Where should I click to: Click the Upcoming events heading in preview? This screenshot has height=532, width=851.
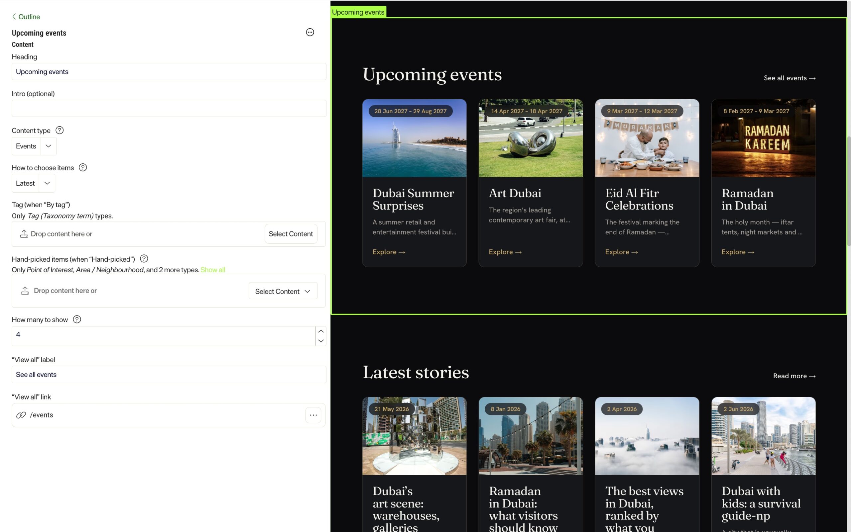[x=432, y=75]
